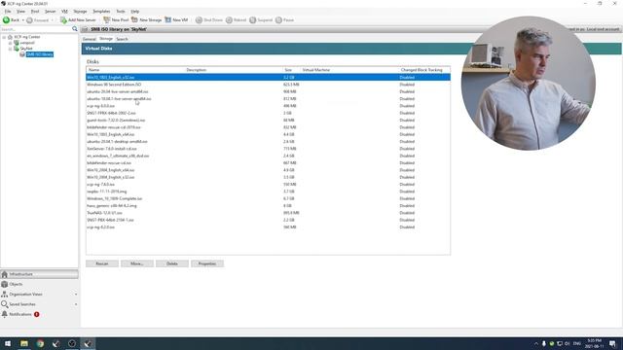Select en_windows_7_ultimate_x86_dvd.iso row
The image size is (623, 350).
click(x=269, y=156)
